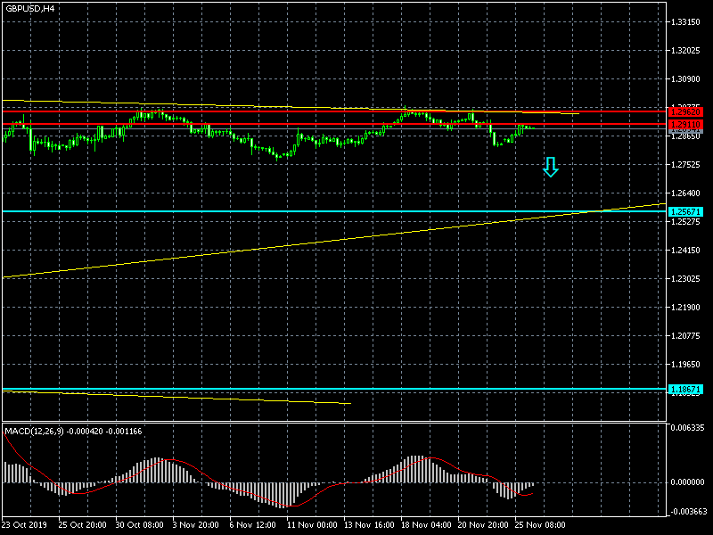Select the cyan horizontal line at 1.25671
The width and height of the screenshot is (713, 535).
point(267,211)
